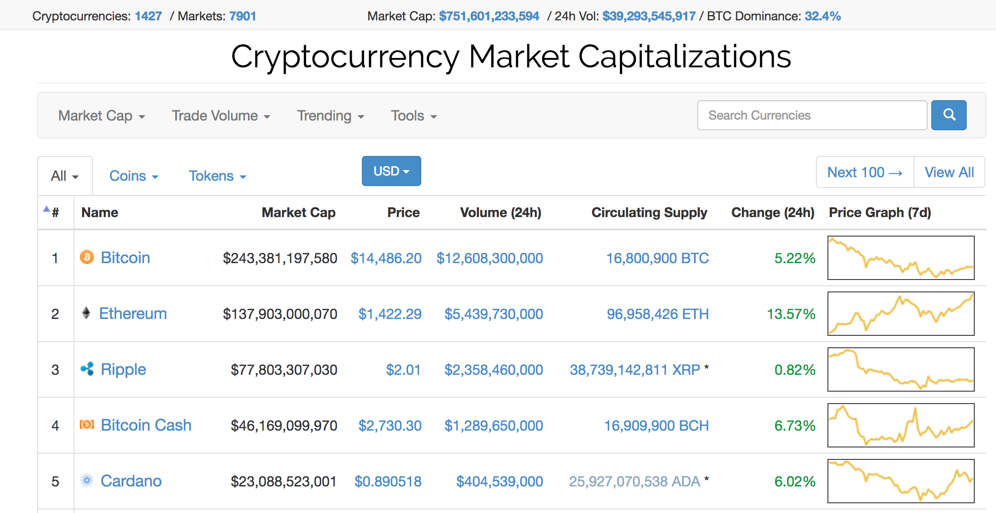Click the Cryptocurrencies count 1427 link

click(148, 16)
